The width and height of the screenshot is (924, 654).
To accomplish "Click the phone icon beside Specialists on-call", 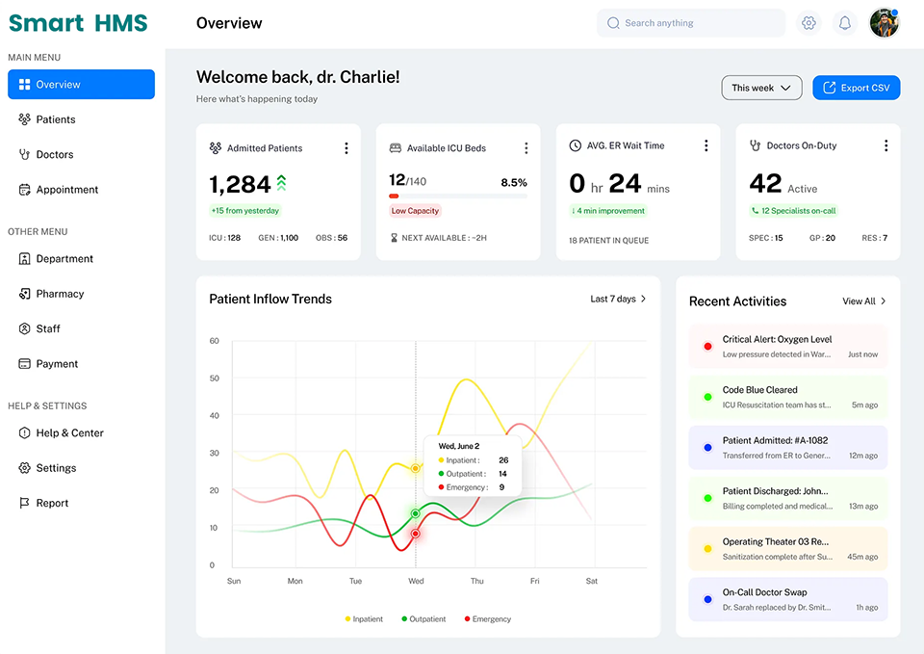I will [x=755, y=211].
